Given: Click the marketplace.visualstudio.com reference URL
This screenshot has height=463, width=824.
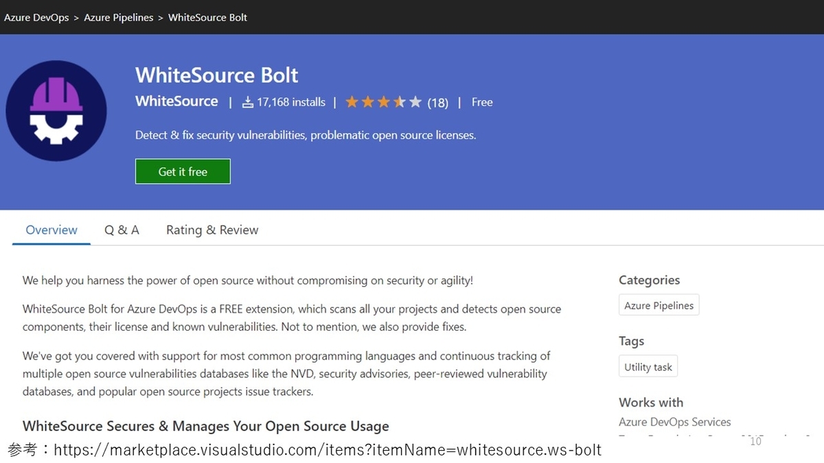Looking at the screenshot, I should [328, 450].
